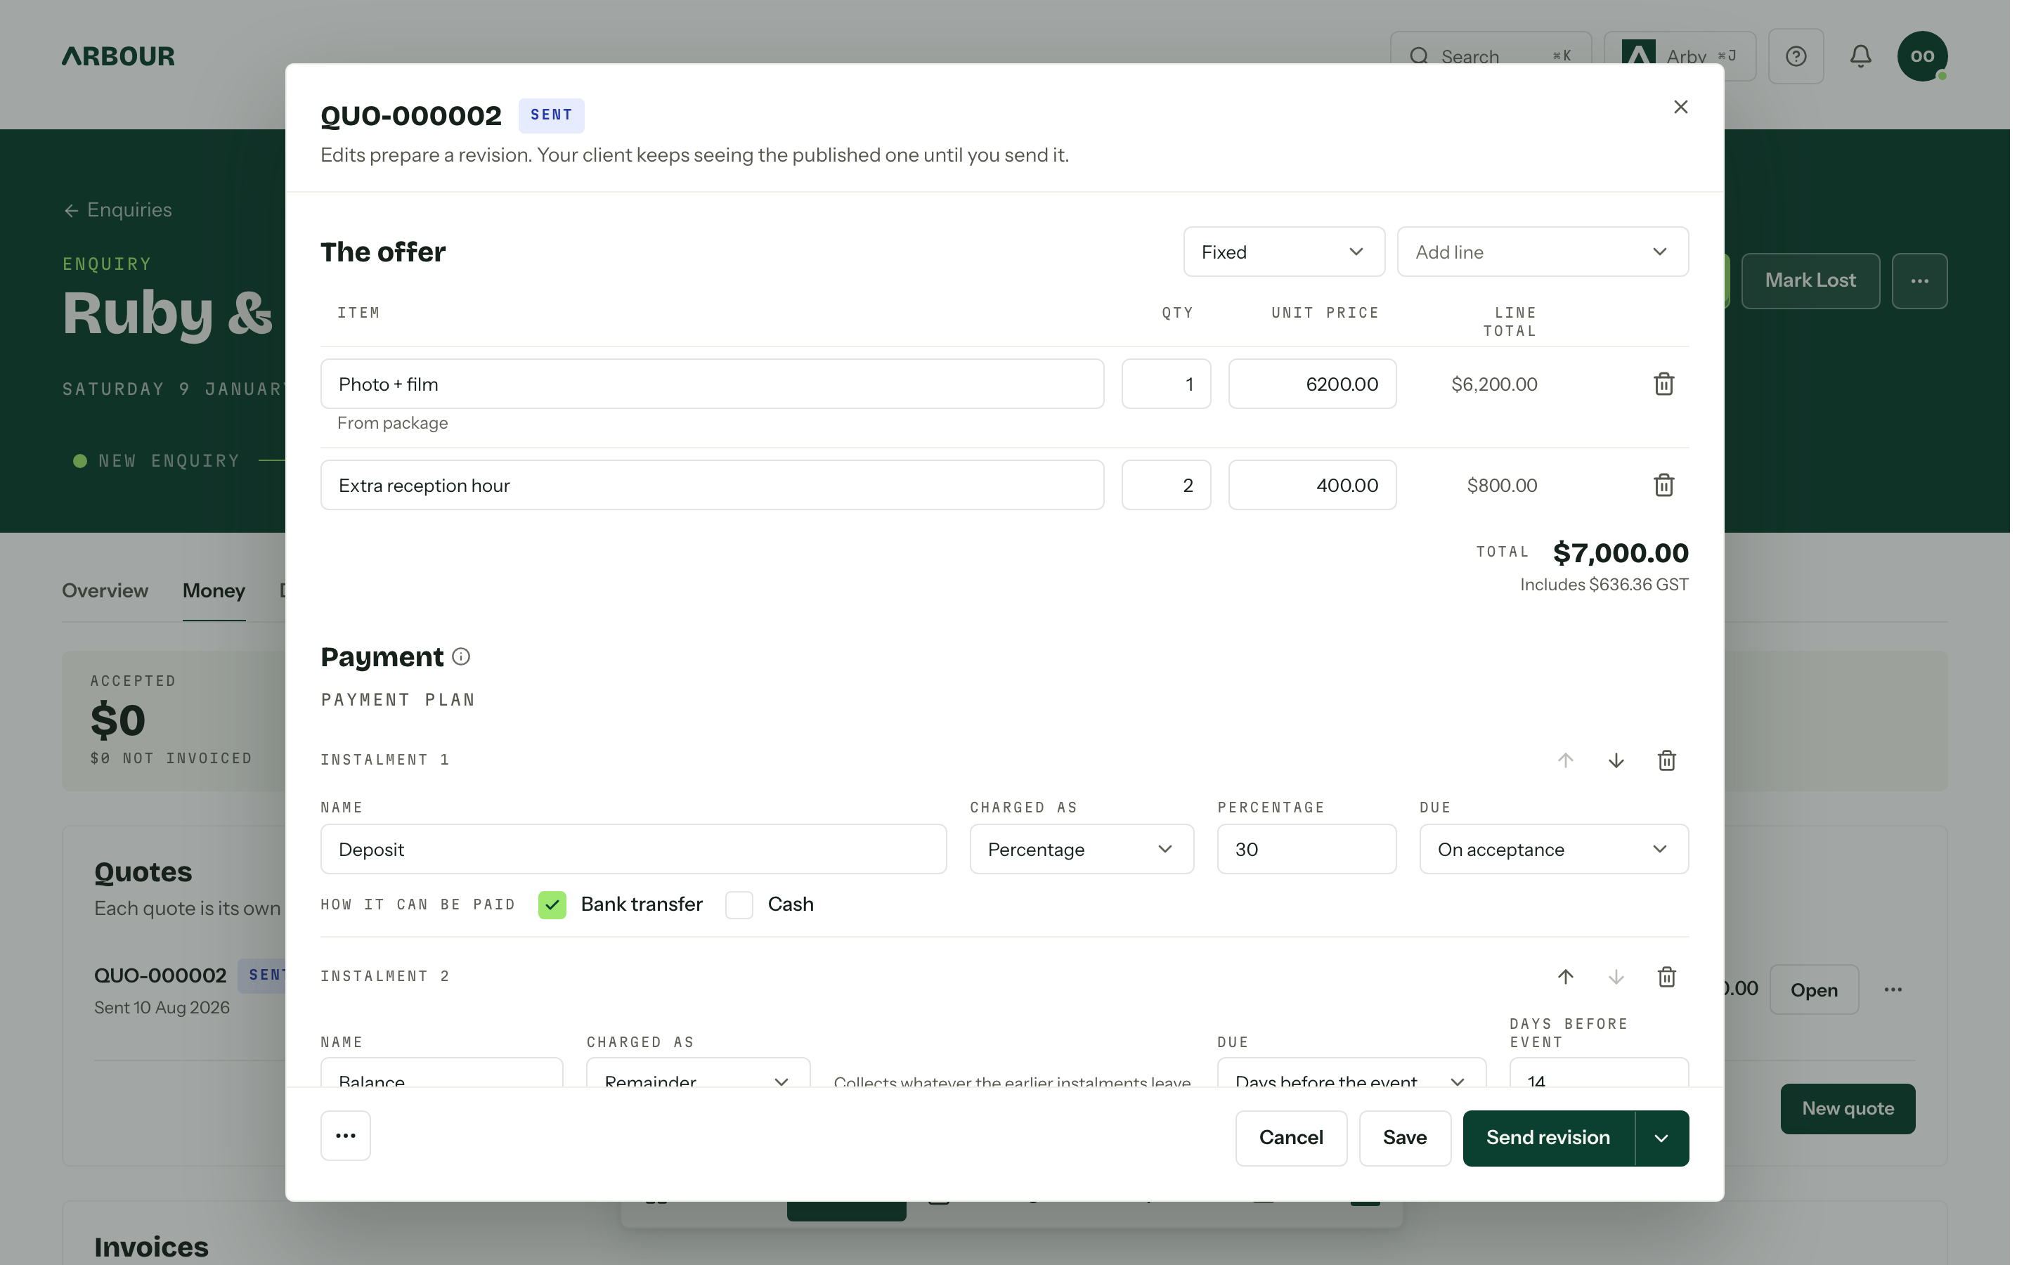Click the From package note
Image resolution: width=2024 pixels, height=1265 pixels.
pyautogui.click(x=392, y=423)
